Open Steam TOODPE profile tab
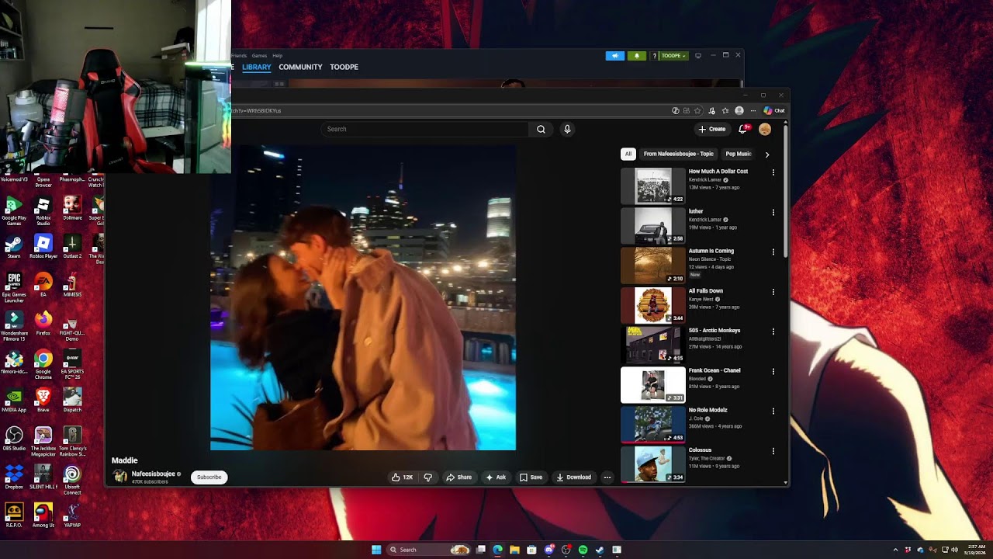 344,68
